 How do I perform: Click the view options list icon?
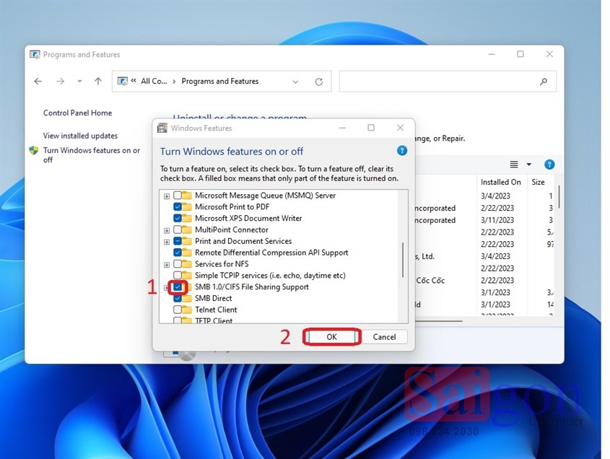point(514,165)
